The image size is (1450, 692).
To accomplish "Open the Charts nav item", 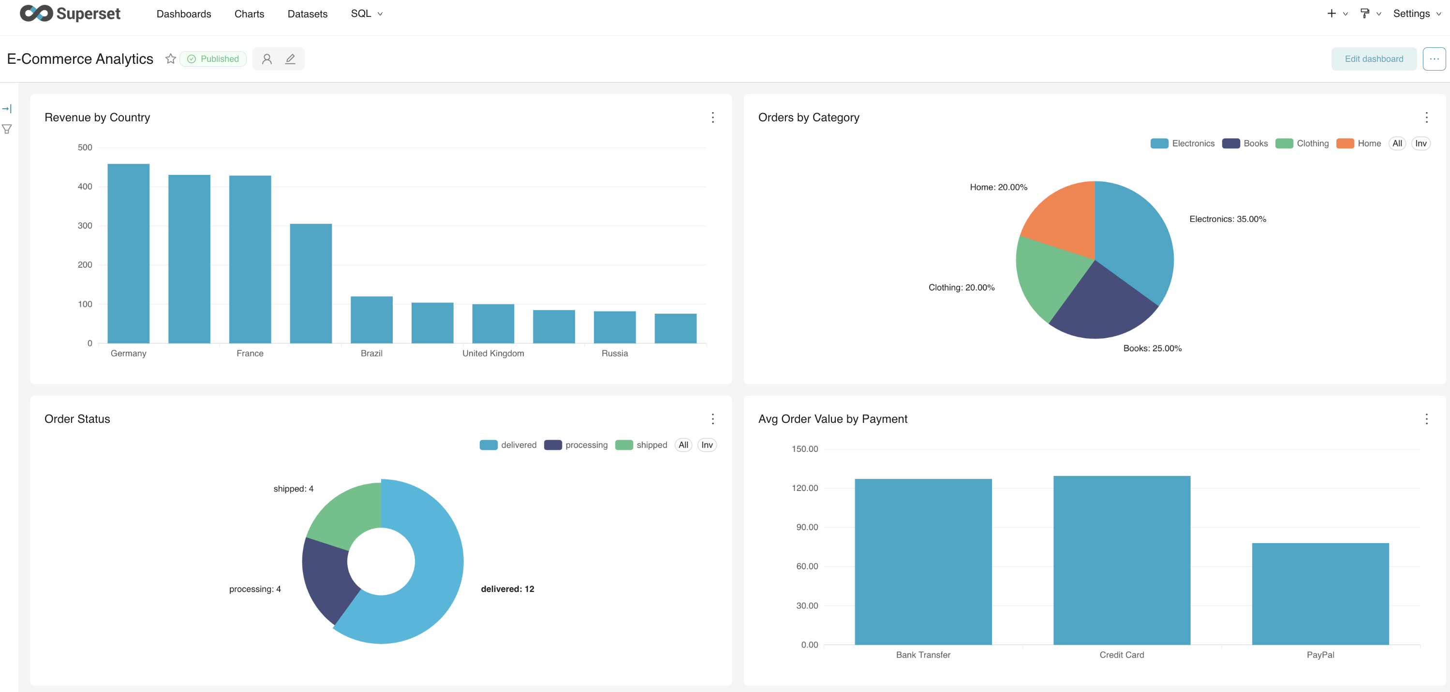I will tap(249, 14).
